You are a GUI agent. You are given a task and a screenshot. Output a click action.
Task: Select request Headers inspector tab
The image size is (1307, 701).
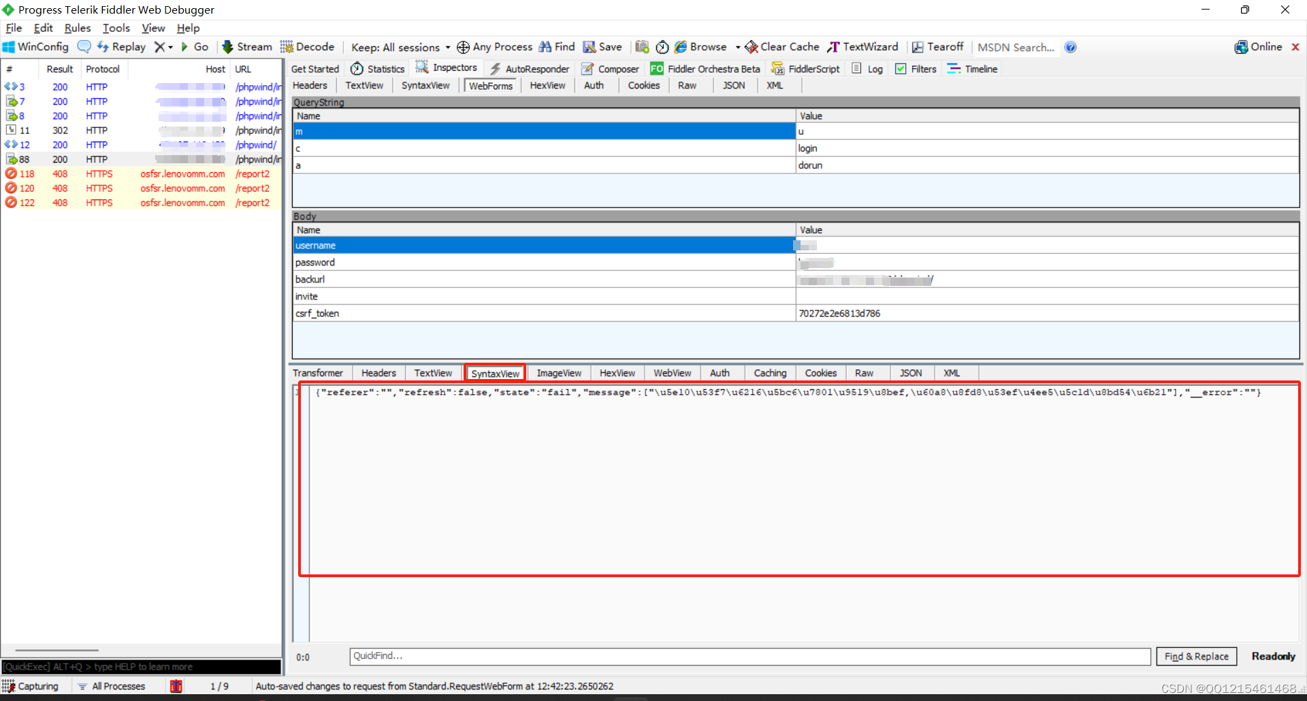310,85
